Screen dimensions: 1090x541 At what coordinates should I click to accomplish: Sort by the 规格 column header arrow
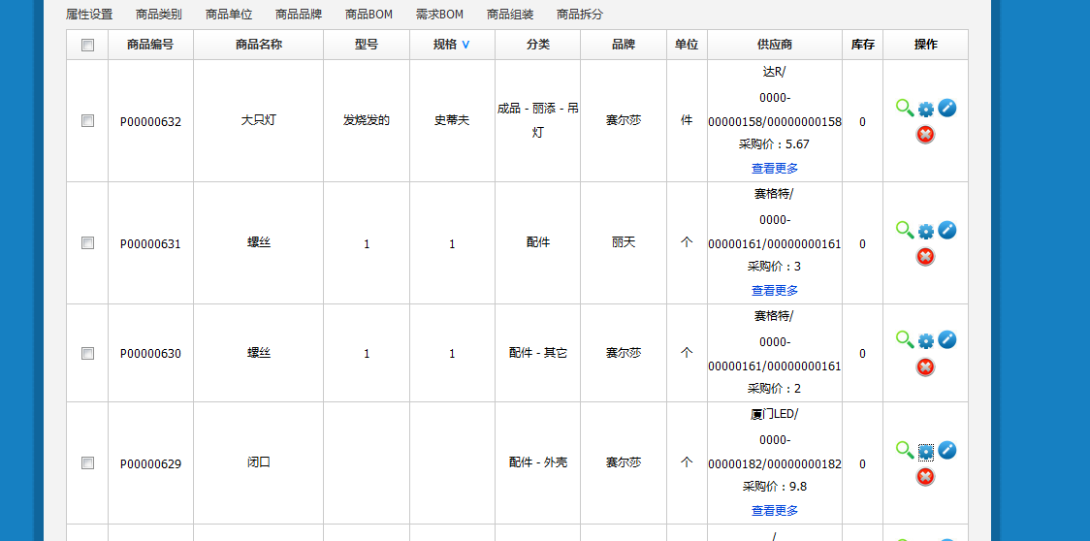coord(465,45)
